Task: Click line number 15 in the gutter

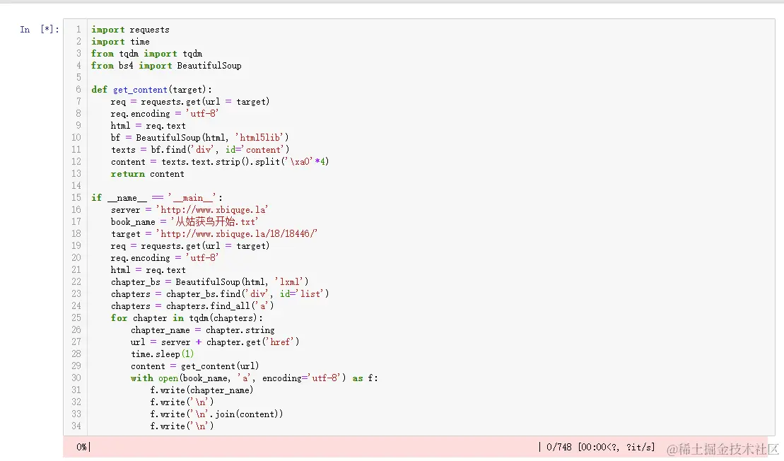Action: coord(76,197)
